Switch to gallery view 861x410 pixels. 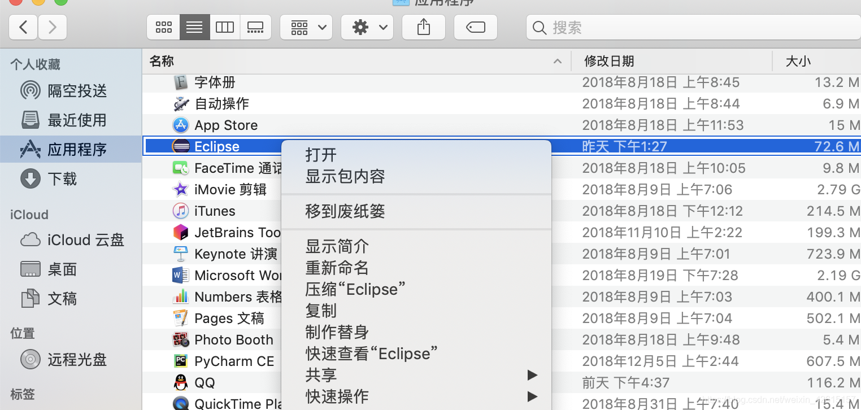pos(255,27)
